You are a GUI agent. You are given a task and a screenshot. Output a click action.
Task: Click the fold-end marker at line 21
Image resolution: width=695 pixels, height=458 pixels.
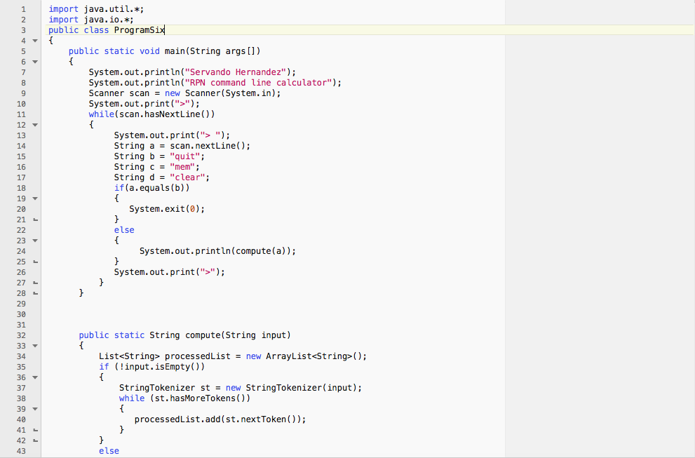[34, 219]
